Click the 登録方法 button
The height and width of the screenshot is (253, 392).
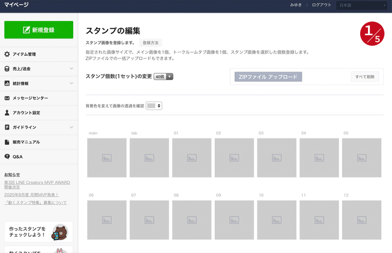(150, 42)
